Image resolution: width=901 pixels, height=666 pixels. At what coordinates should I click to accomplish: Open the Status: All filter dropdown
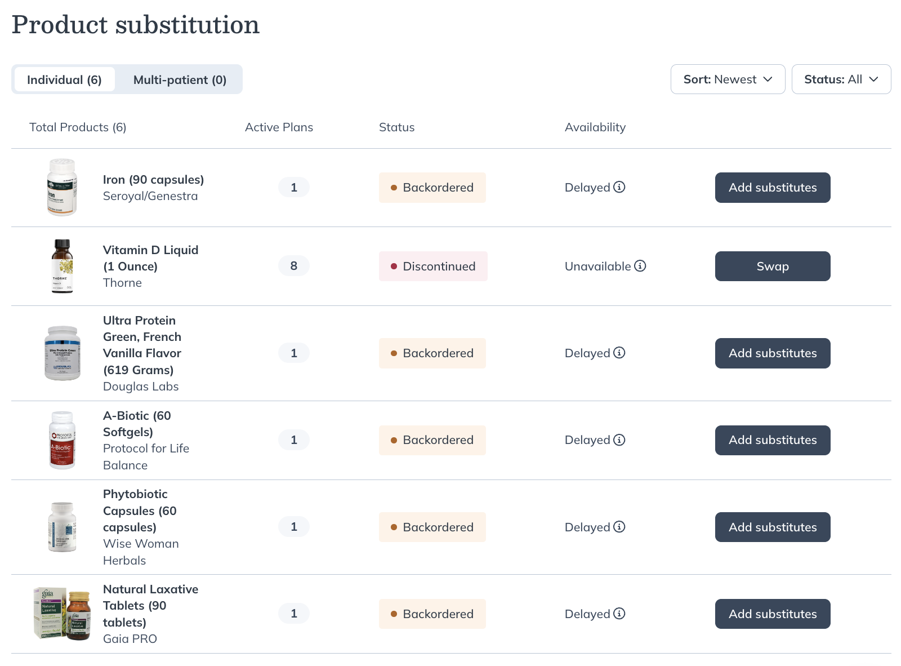(x=841, y=79)
